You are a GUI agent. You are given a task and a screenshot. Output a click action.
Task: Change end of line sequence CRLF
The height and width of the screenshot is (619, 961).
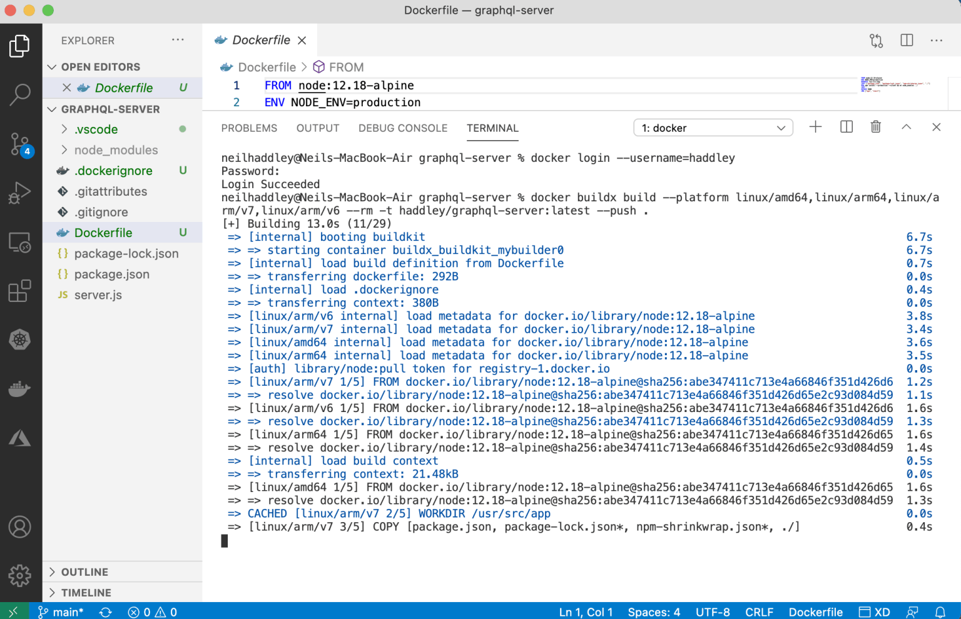click(759, 612)
